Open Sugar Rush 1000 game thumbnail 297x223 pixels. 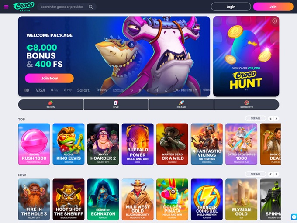pyautogui.click(x=34, y=144)
